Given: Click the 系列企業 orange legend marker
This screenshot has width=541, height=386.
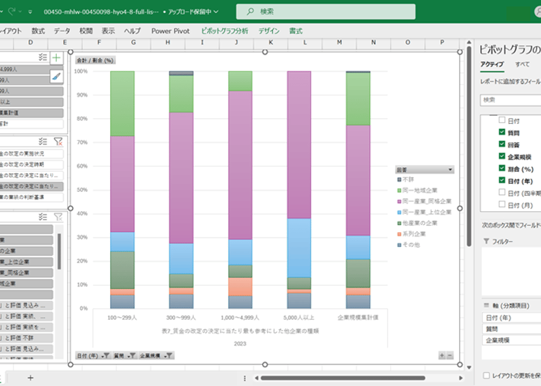Looking at the screenshot, I should pyautogui.click(x=399, y=234).
